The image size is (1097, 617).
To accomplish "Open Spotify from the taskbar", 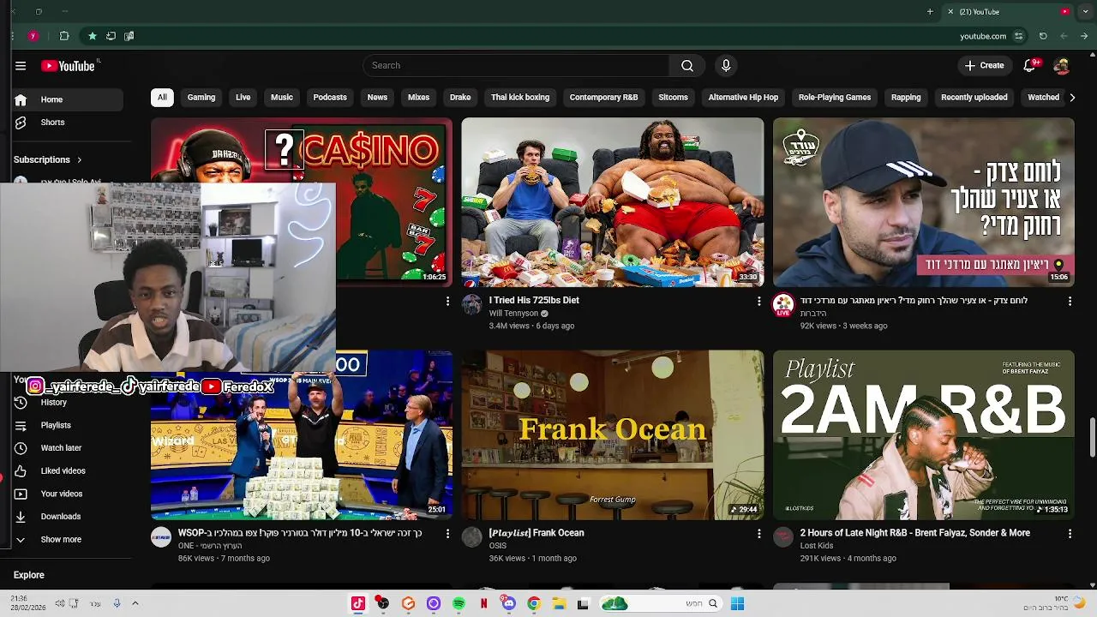I will [459, 603].
